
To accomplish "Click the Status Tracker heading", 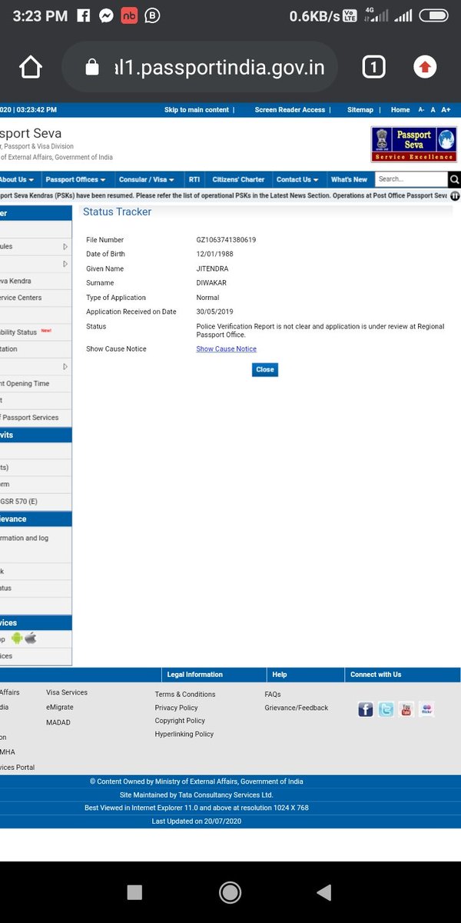I will 117,212.
